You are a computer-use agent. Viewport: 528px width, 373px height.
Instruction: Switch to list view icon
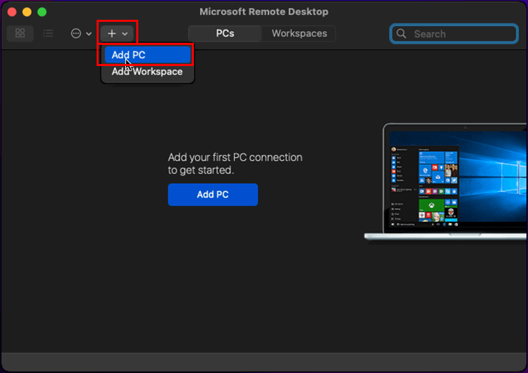pos(48,33)
